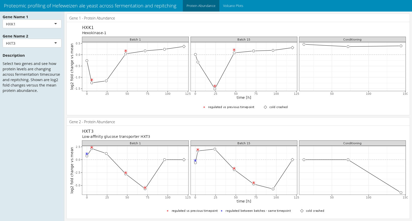Click the Low-affinity glucose transporter HXT3 subtitle
Screen dimensions: 412x221
point(116,137)
